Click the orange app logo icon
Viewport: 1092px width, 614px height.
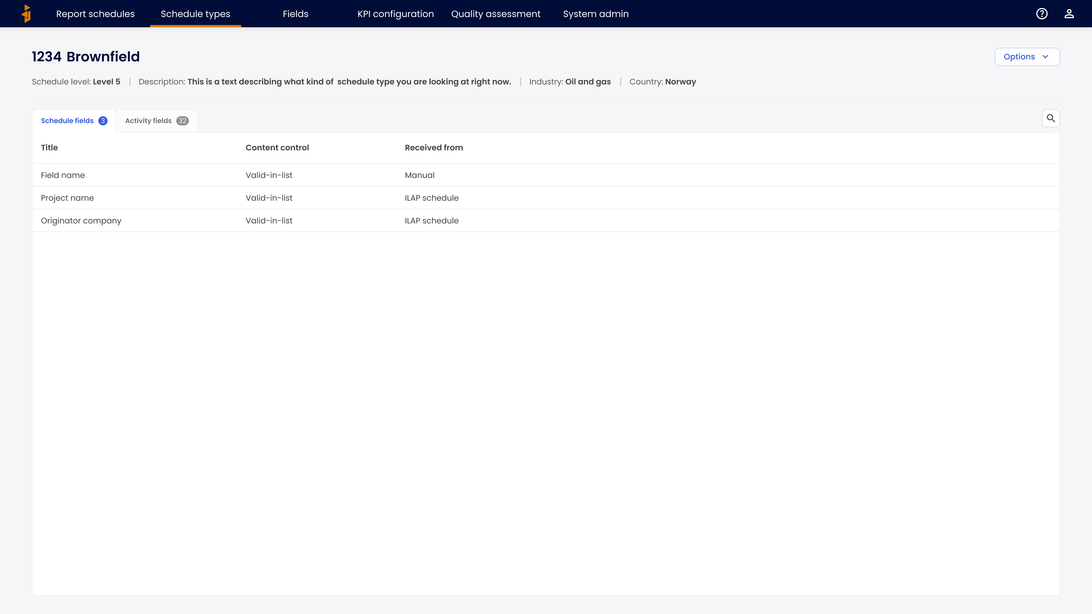pyautogui.click(x=26, y=14)
